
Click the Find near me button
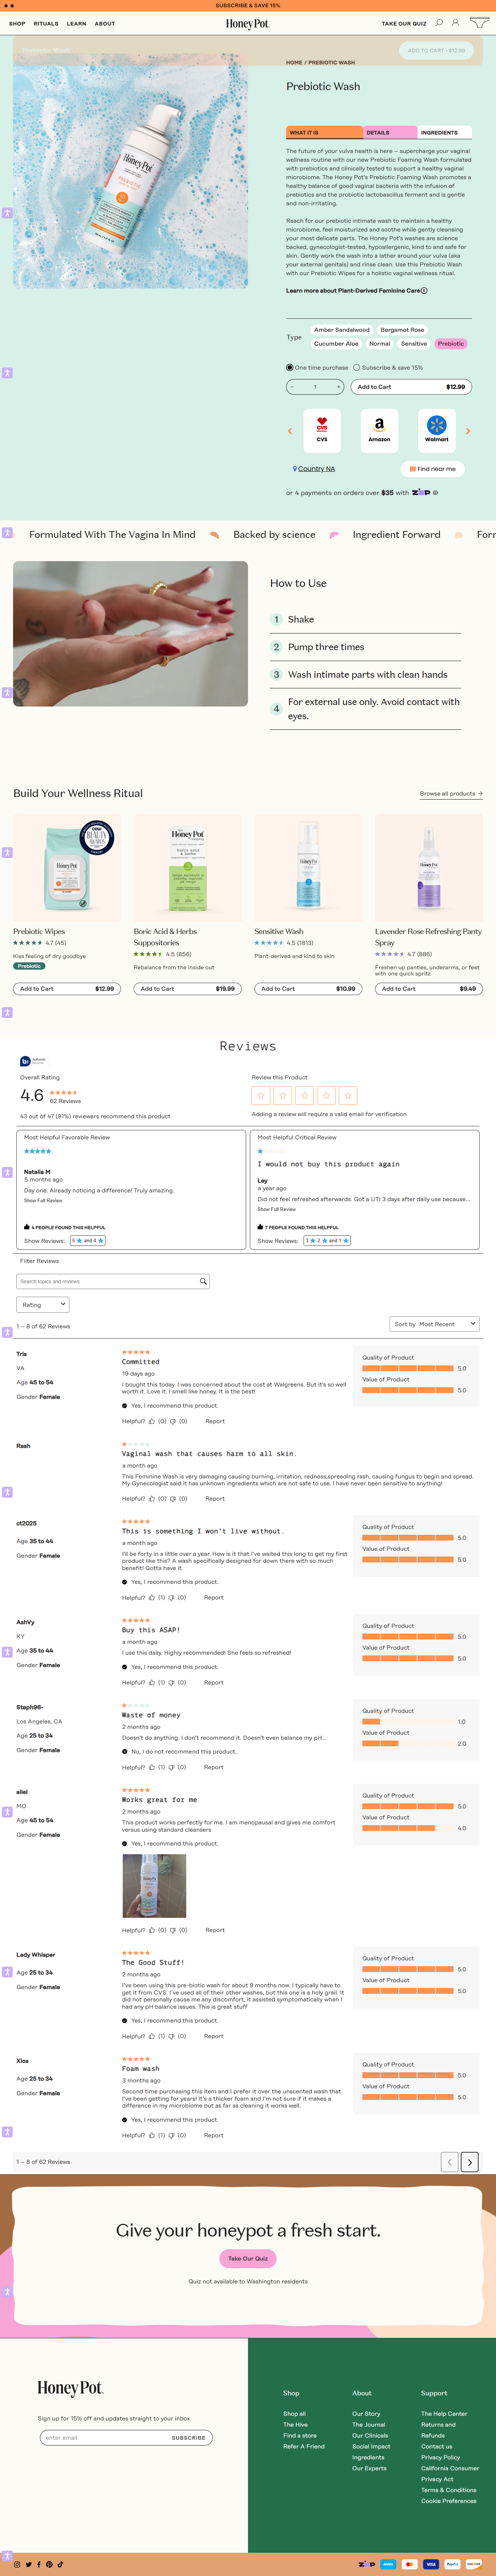(x=432, y=469)
